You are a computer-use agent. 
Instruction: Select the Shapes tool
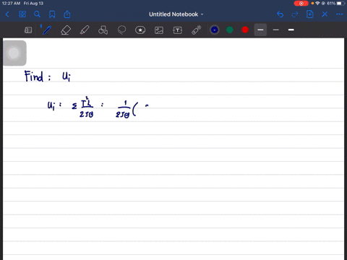point(103,30)
